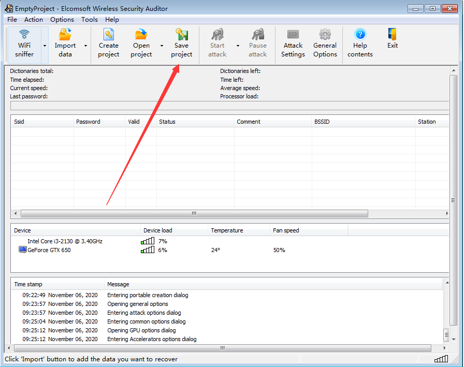Open the Action menu
This screenshot has width=464, height=367.
click(34, 20)
